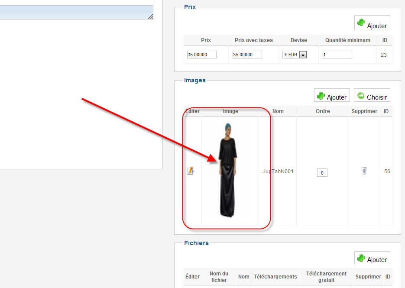This screenshot has height=288, width=405.
Task: Click the Supprimer column header in Fichiers table
Action: [x=368, y=276]
